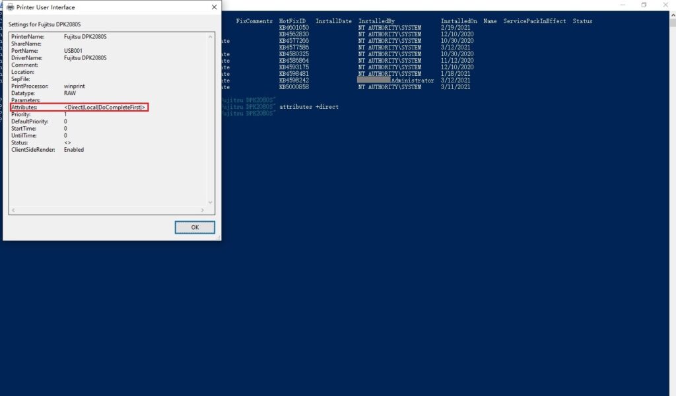This screenshot has width=676, height=396.
Task: Restore down the PowerShell console window
Action: (644, 5)
